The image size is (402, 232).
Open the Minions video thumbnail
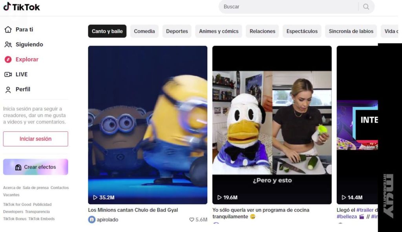tap(148, 125)
